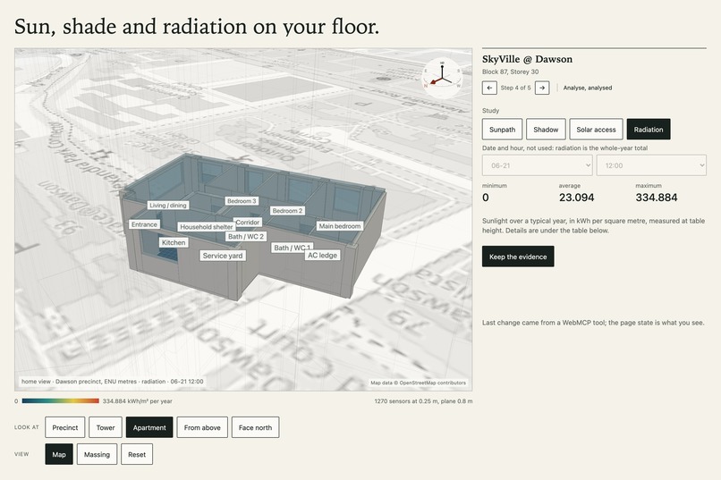
Task: Select the Solar access study
Action: tap(596, 130)
